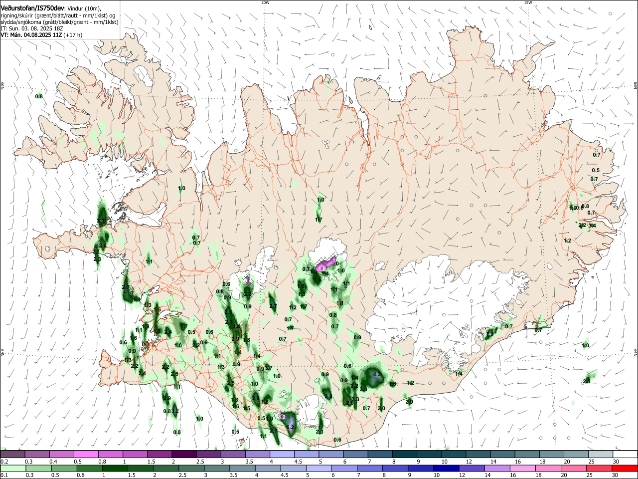Click the 4.3 precipitation value on the map
The width and height of the screenshot is (638, 479).
coord(377,374)
